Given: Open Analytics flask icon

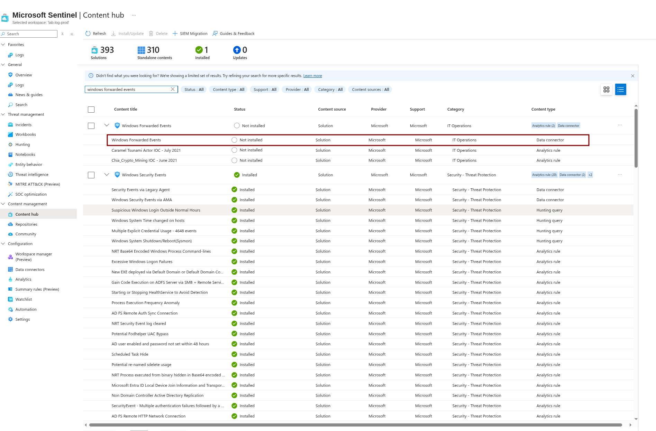Looking at the screenshot, I should [10, 279].
